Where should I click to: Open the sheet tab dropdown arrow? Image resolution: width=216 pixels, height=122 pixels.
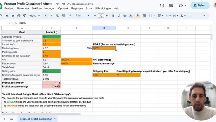click(x=55, y=119)
